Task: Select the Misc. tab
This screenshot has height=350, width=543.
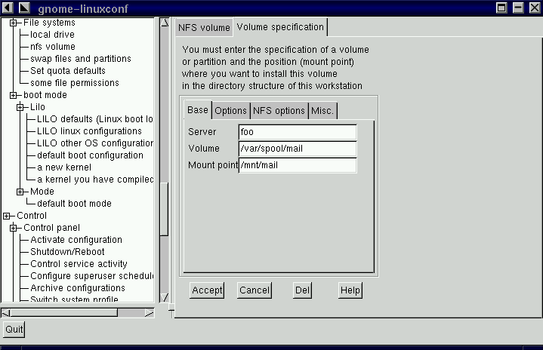Action: point(322,111)
